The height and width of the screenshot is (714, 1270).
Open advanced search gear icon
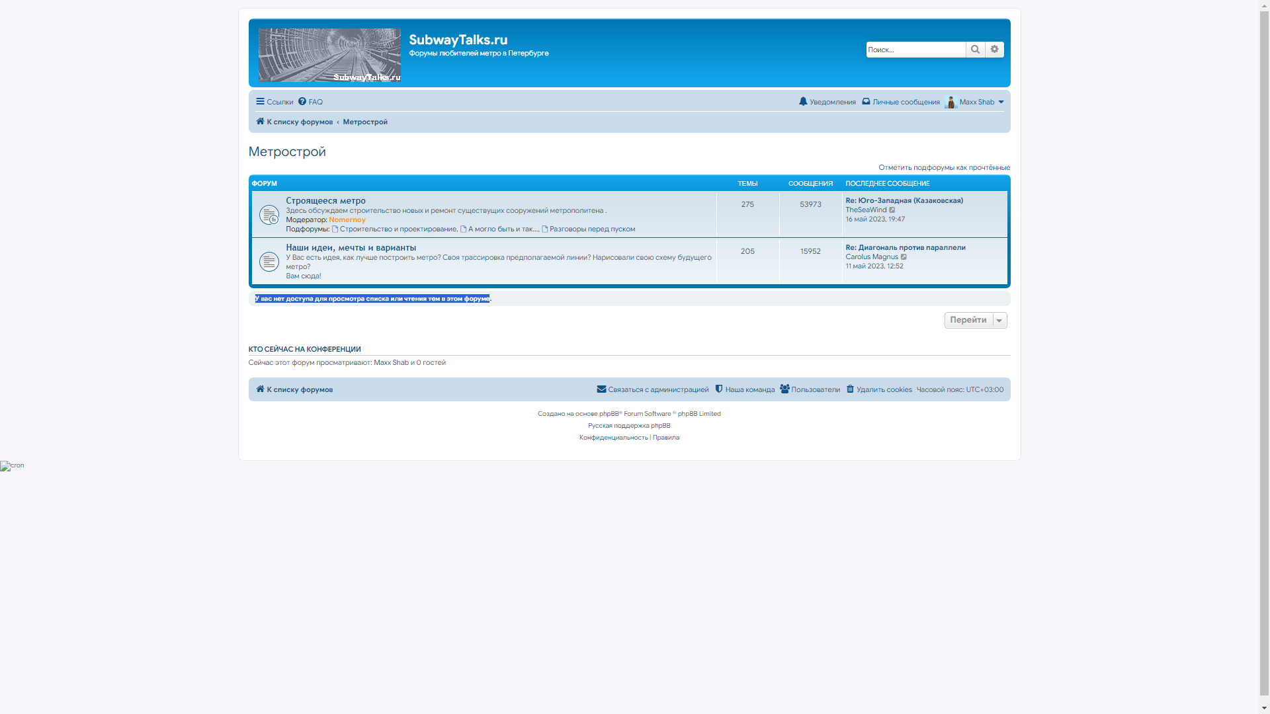[994, 50]
